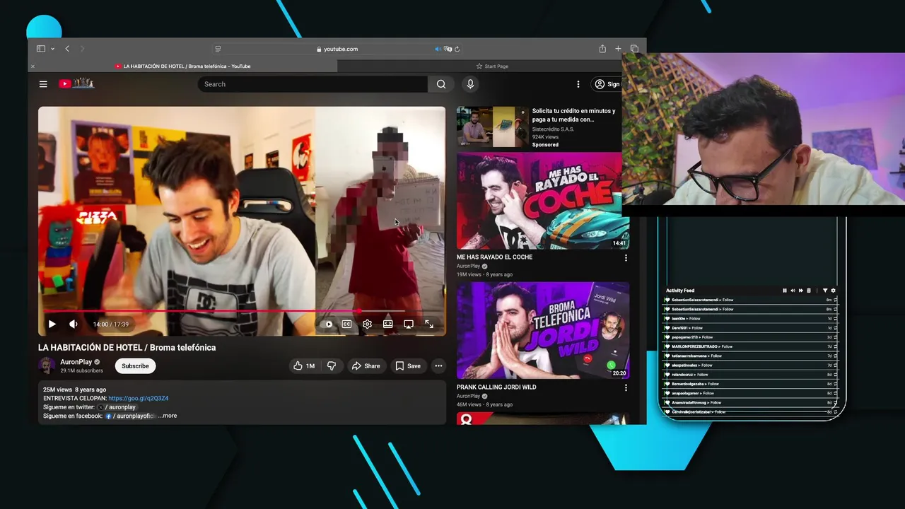Open options menu for PRANK CALLING JORDI WILD
Image resolution: width=905 pixels, height=509 pixels.
[x=626, y=388]
